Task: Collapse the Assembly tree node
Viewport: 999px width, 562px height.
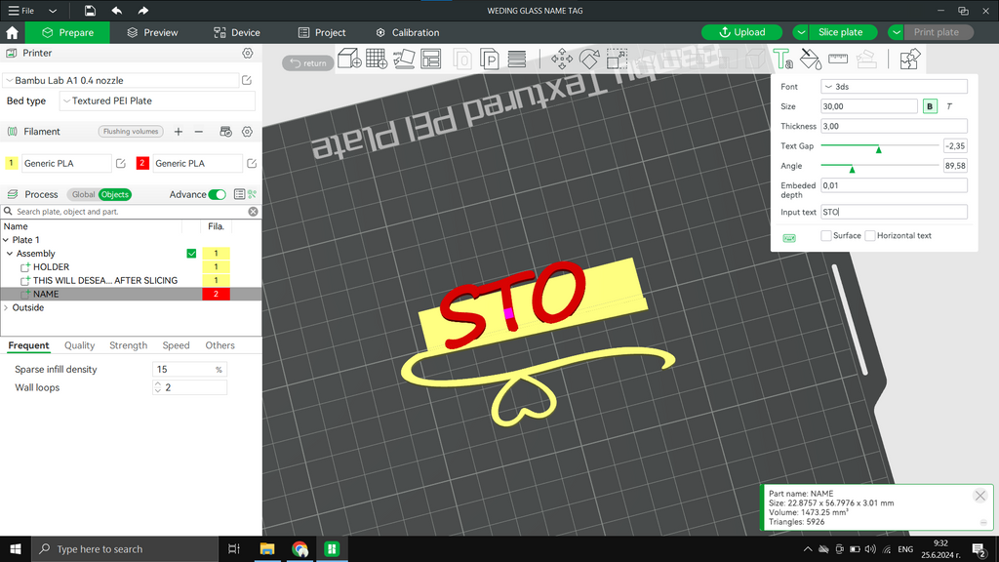Action: click(x=10, y=254)
